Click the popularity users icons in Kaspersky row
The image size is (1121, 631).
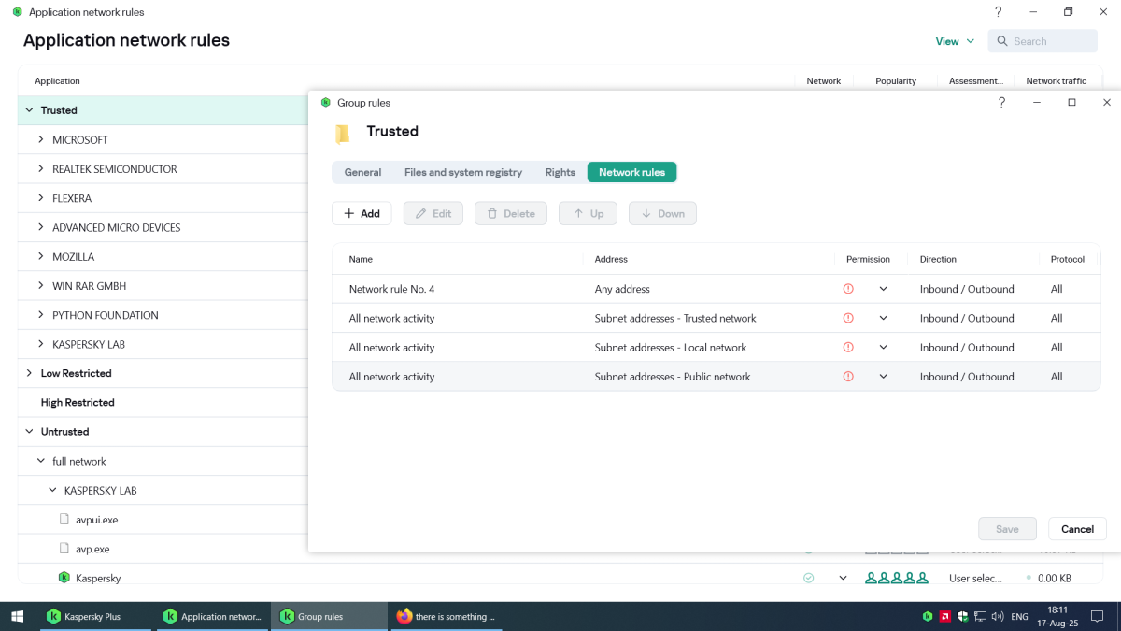pyautogui.click(x=897, y=578)
